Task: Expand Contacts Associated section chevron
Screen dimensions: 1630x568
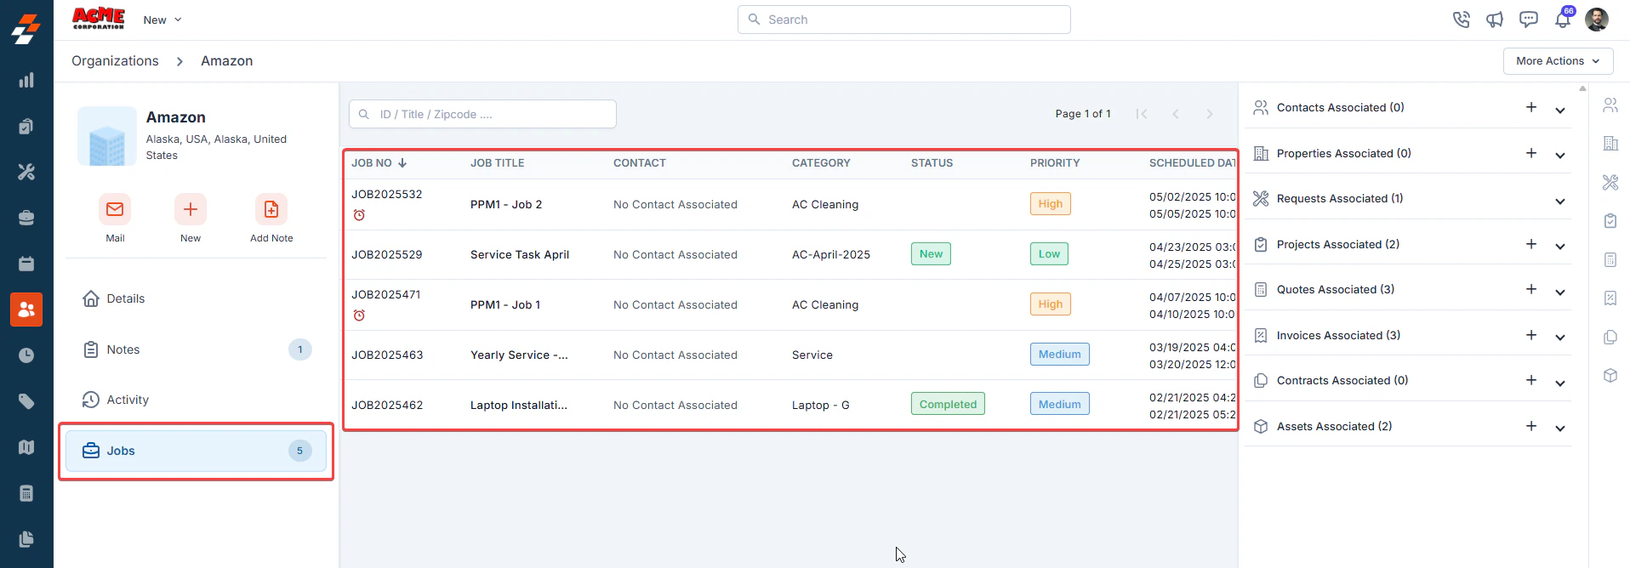Action: click(1560, 111)
